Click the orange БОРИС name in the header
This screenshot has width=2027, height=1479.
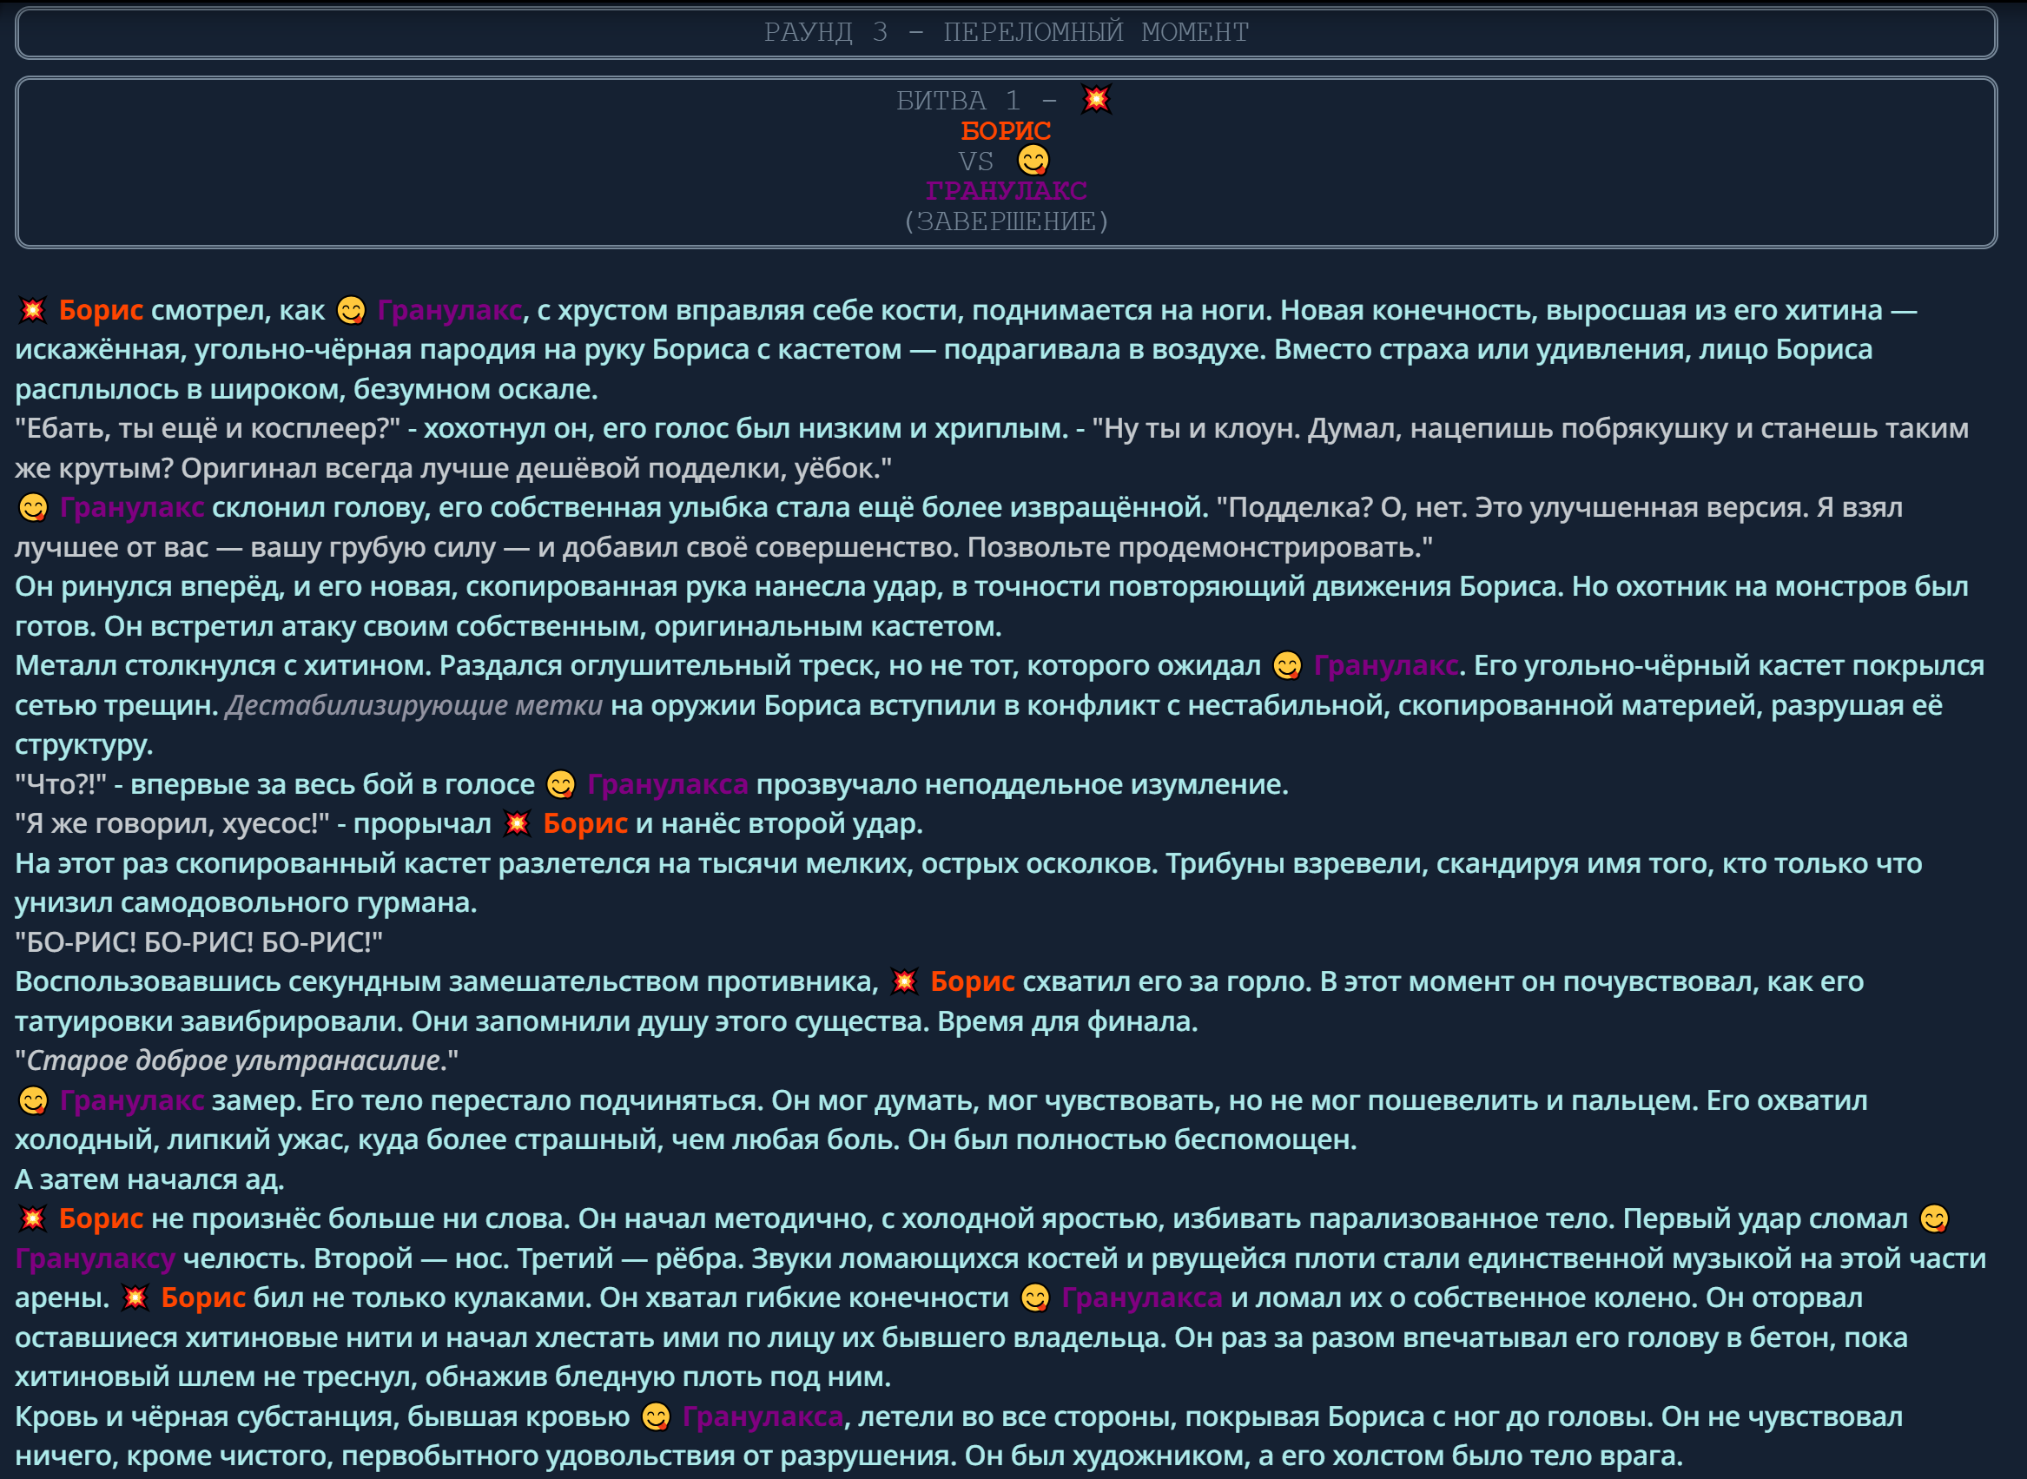tap(1006, 131)
